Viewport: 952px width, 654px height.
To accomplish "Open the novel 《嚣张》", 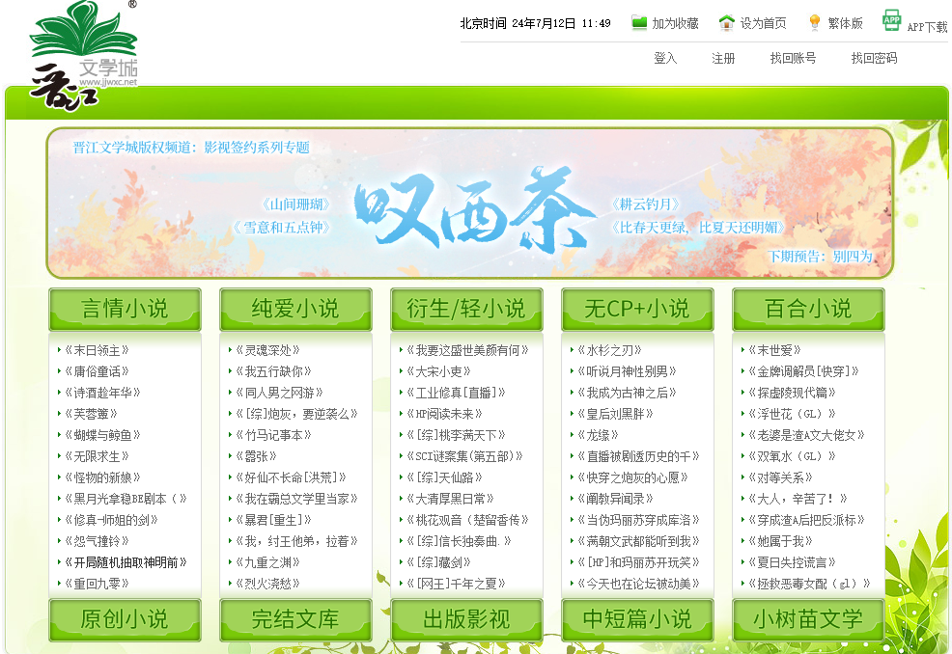I will (256, 456).
